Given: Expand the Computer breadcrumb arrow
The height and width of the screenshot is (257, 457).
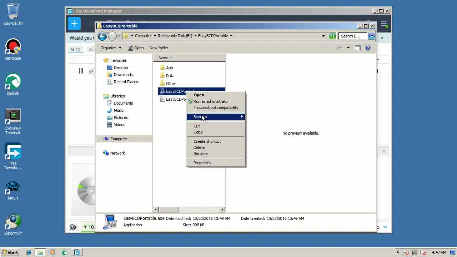Looking at the screenshot, I should [x=155, y=36].
